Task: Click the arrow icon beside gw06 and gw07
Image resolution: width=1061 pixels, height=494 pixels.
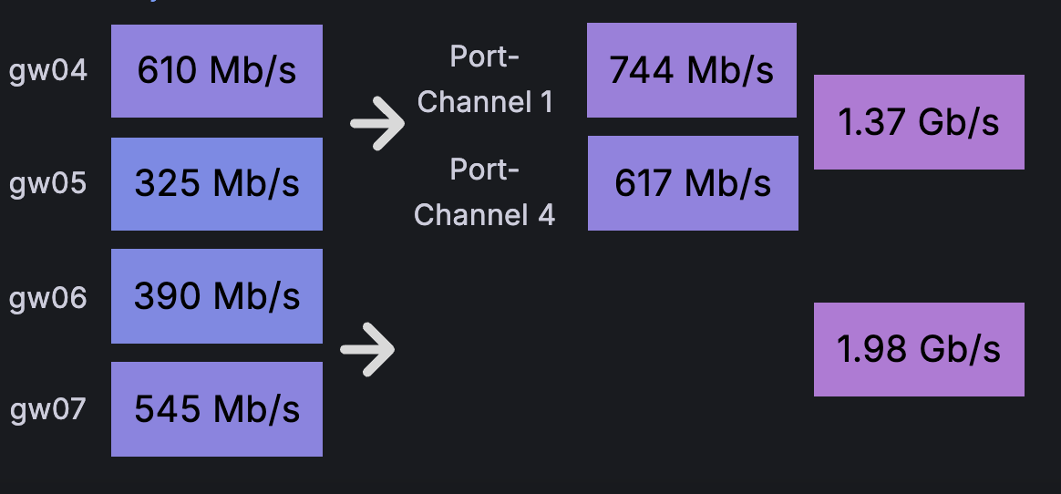Action: [367, 349]
